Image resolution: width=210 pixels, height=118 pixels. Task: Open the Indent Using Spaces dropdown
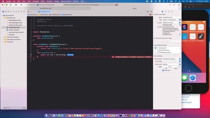[x=172, y=64]
